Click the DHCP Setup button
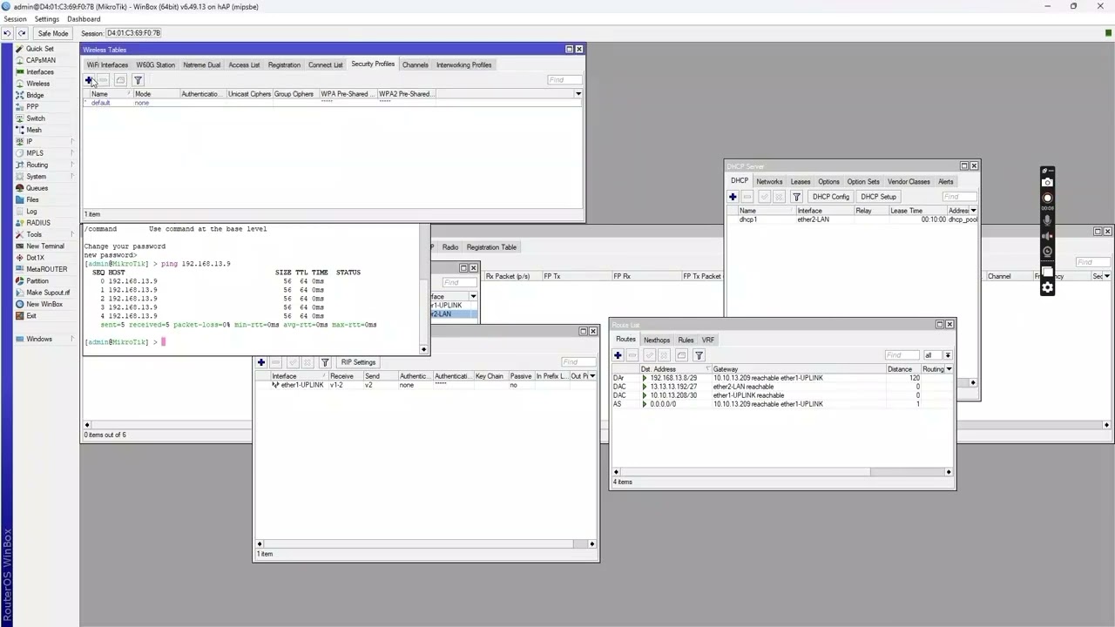 (x=878, y=197)
